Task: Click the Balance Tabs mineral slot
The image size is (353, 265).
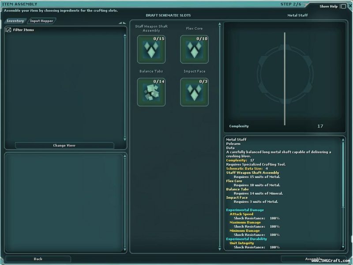Action: tap(151, 92)
